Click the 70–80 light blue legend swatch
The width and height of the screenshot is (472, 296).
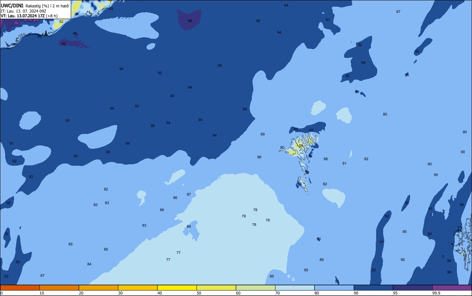click(295, 288)
